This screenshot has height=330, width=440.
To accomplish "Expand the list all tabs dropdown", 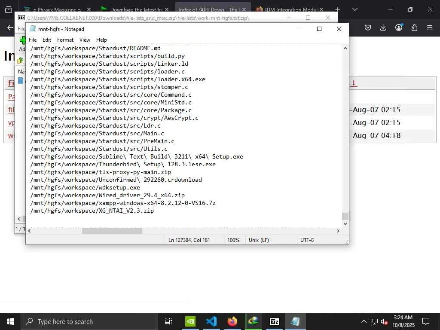I will (354, 9).
